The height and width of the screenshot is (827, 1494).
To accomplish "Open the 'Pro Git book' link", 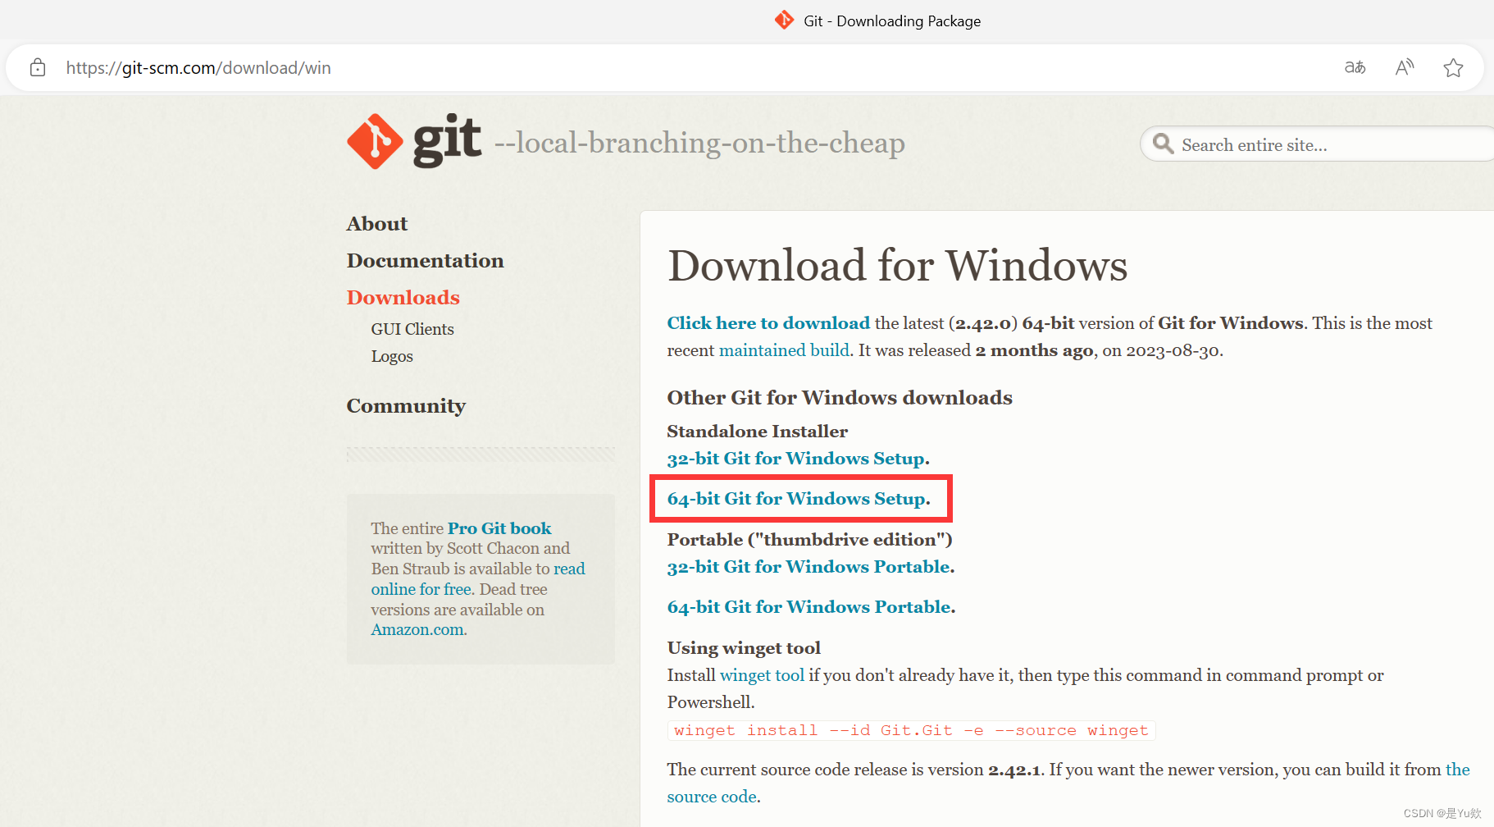I will click(x=499, y=528).
